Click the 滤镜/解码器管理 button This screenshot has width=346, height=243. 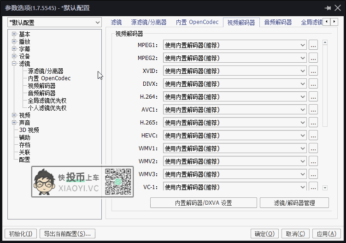[294, 203]
